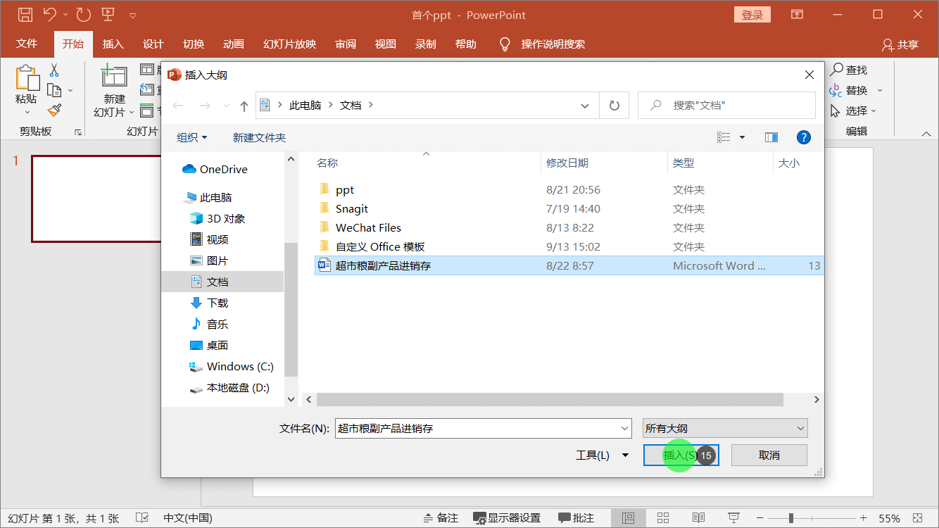Viewport: 939px width, 528px height.
Task: Select the ppt folder
Action: (569, 189)
